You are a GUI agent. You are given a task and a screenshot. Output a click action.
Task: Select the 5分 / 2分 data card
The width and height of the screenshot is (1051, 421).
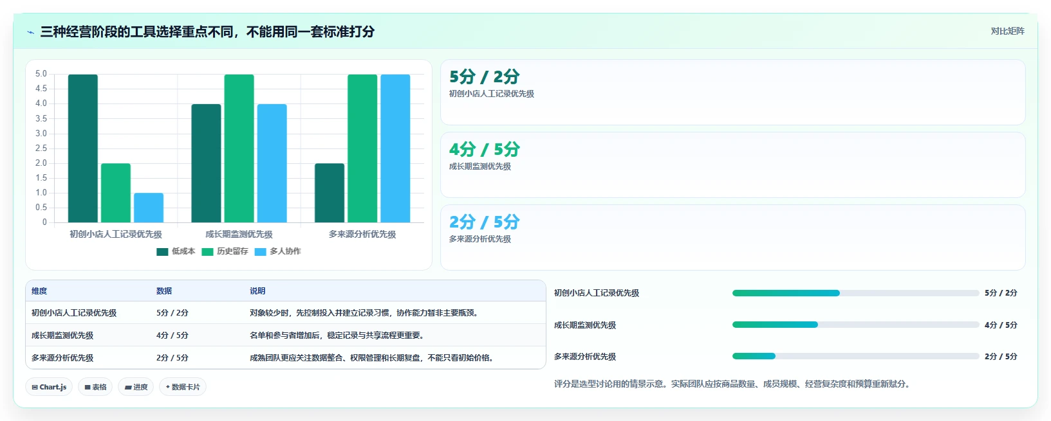(x=732, y=93)
